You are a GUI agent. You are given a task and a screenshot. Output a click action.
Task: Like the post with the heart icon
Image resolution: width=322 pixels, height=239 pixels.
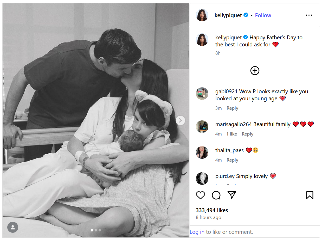pos(201,195)
